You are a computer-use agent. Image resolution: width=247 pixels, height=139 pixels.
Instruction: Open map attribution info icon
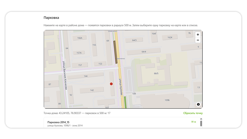click(x=198, y=104)
